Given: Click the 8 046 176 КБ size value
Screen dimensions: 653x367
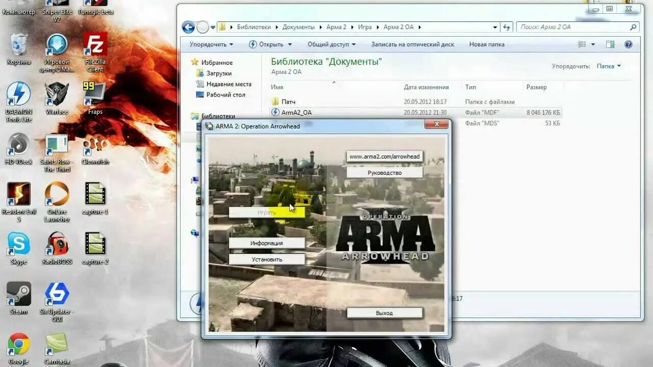Looking at the screenshot, I should 543,113.
